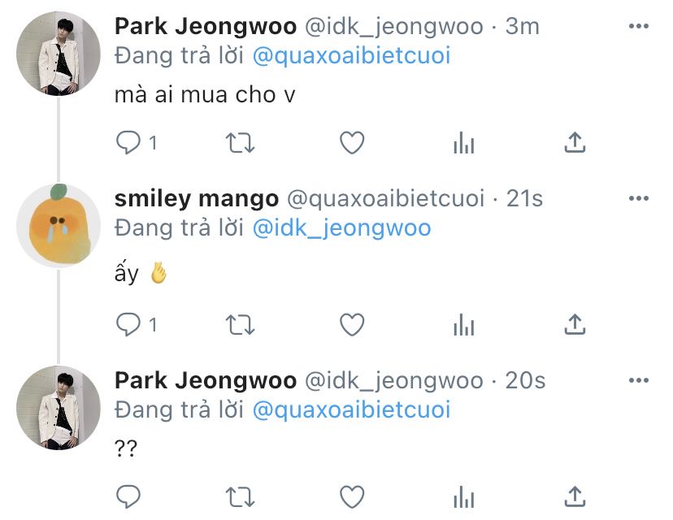Viewport: 673px width, 520px height.
Task: View analytics of smiley mango's tweet
Action: point(463,325)
